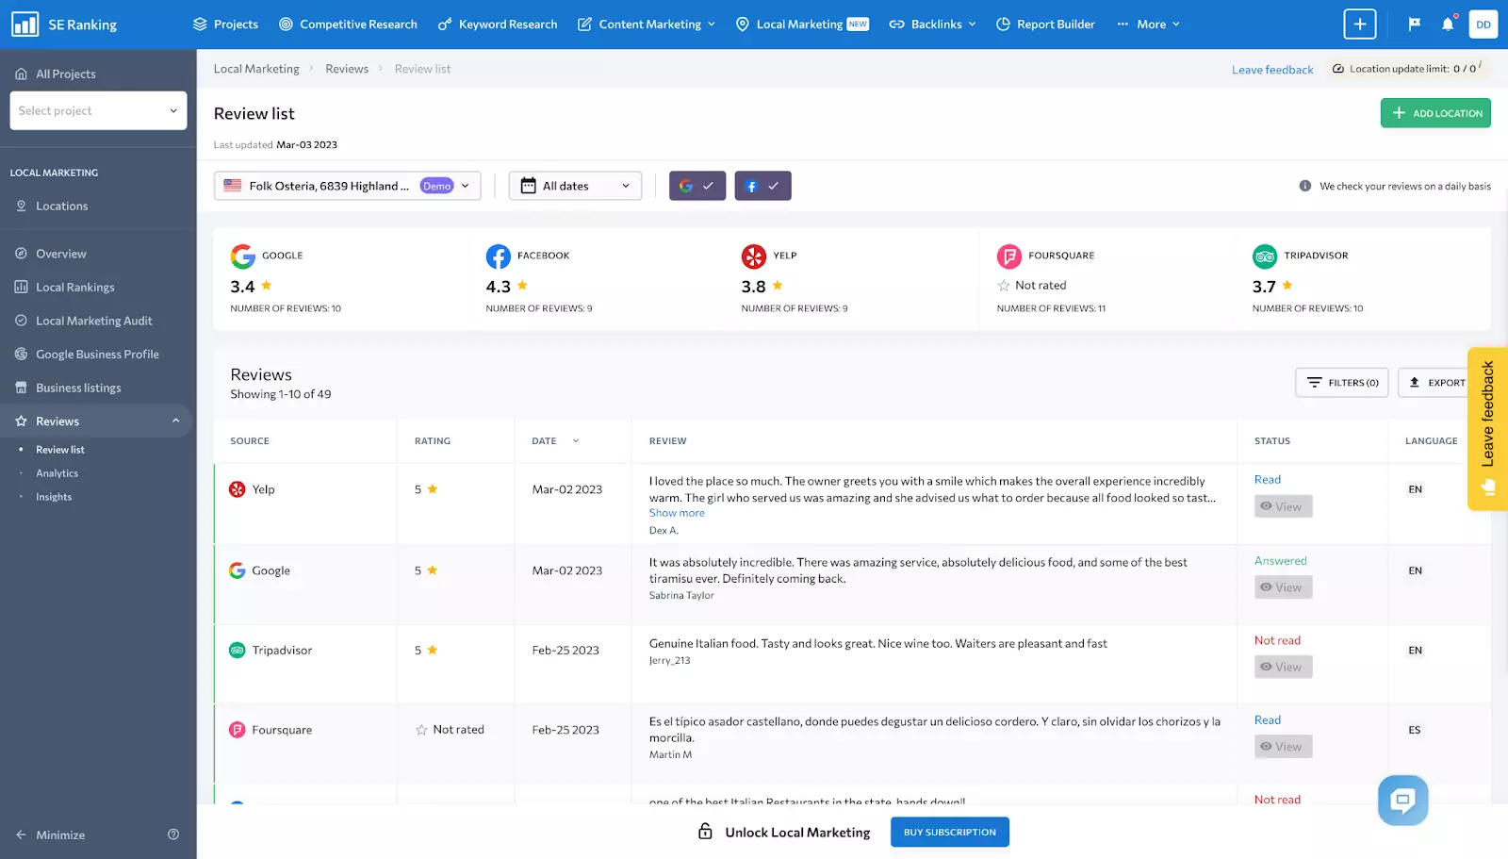Click the Yelp source icon in first review row
The width and height of the screenshot is (1508, 859).
click(x=238, y=489)
